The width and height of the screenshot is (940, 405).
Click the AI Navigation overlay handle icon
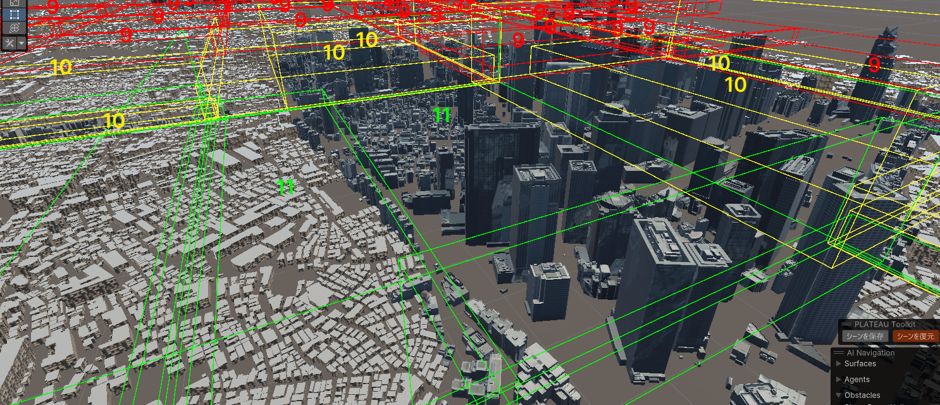[x=838, y=353]
